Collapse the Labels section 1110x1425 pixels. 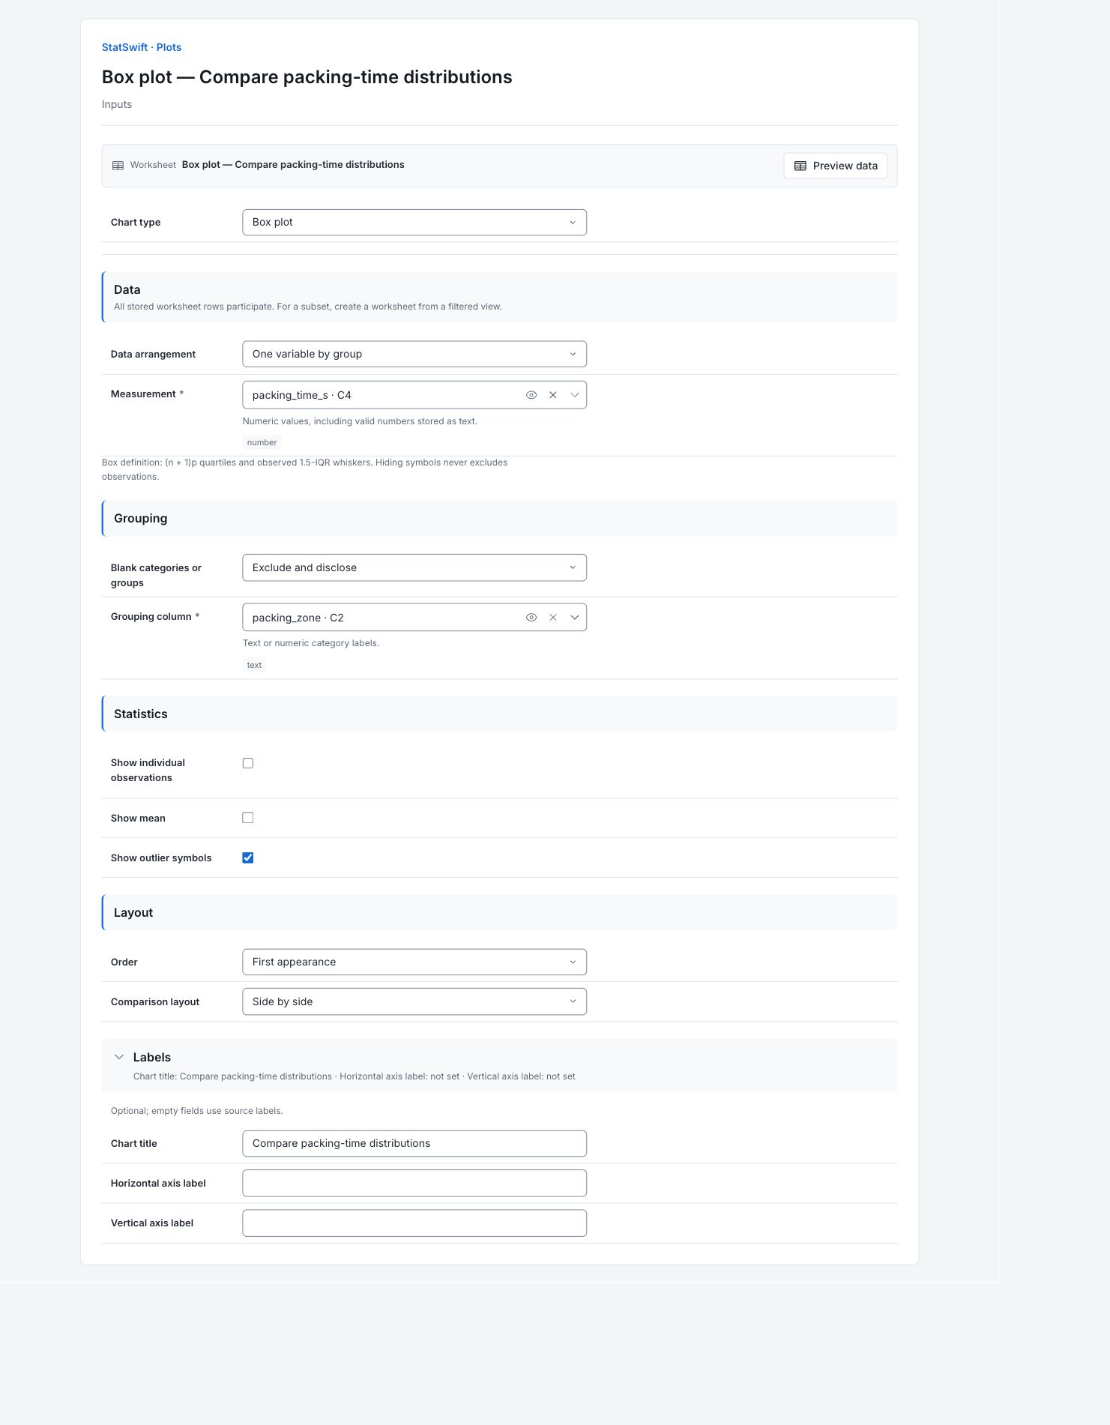point(119,1057)
